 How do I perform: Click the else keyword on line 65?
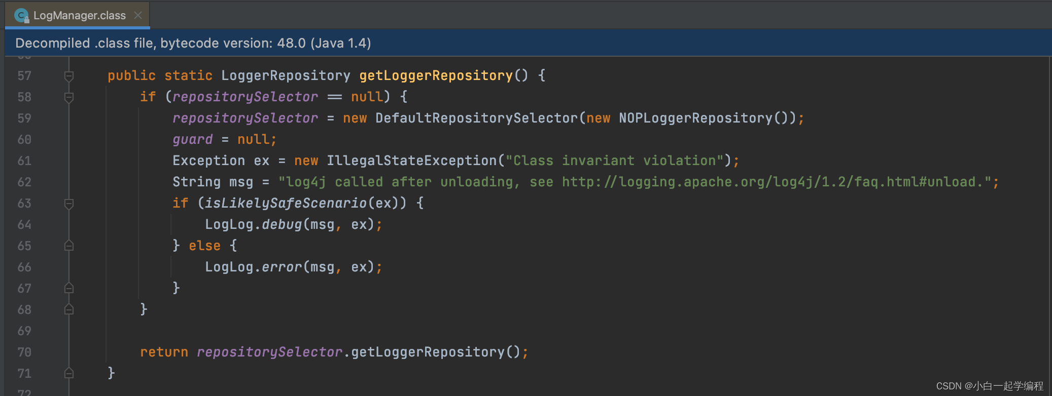pyautogui.click(x=205, y=246)
